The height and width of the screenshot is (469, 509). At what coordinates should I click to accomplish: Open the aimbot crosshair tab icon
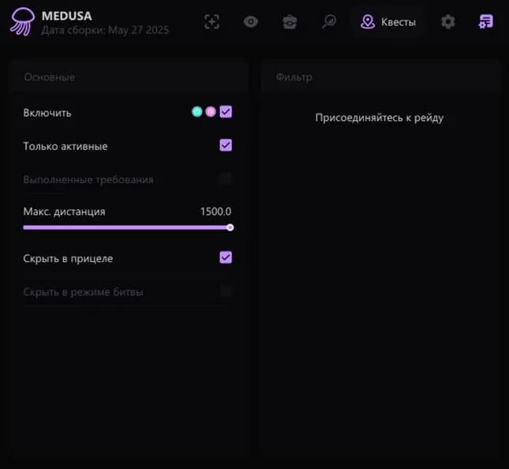(x=211, y=22)
